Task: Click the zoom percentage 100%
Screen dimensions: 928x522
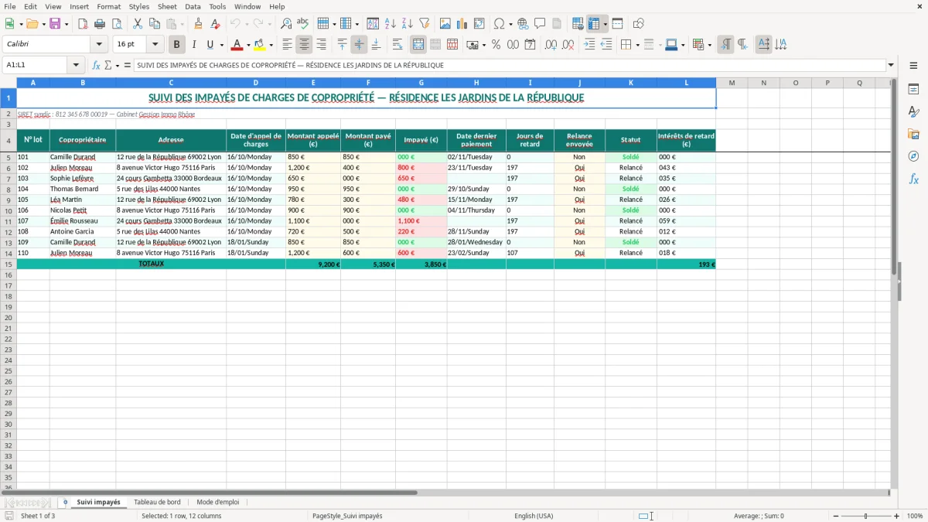Action: click(915, 516)
